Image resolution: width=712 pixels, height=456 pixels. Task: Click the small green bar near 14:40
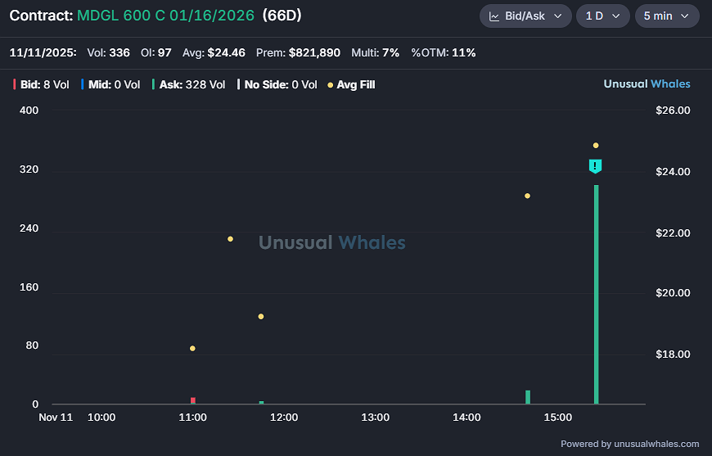tap(528, 397)
